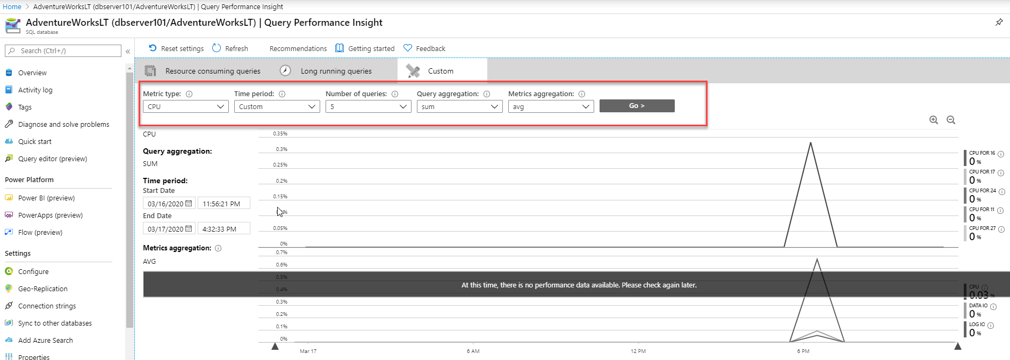
Task: Click the Overview sidebar icon
Action: coord(9,73)
